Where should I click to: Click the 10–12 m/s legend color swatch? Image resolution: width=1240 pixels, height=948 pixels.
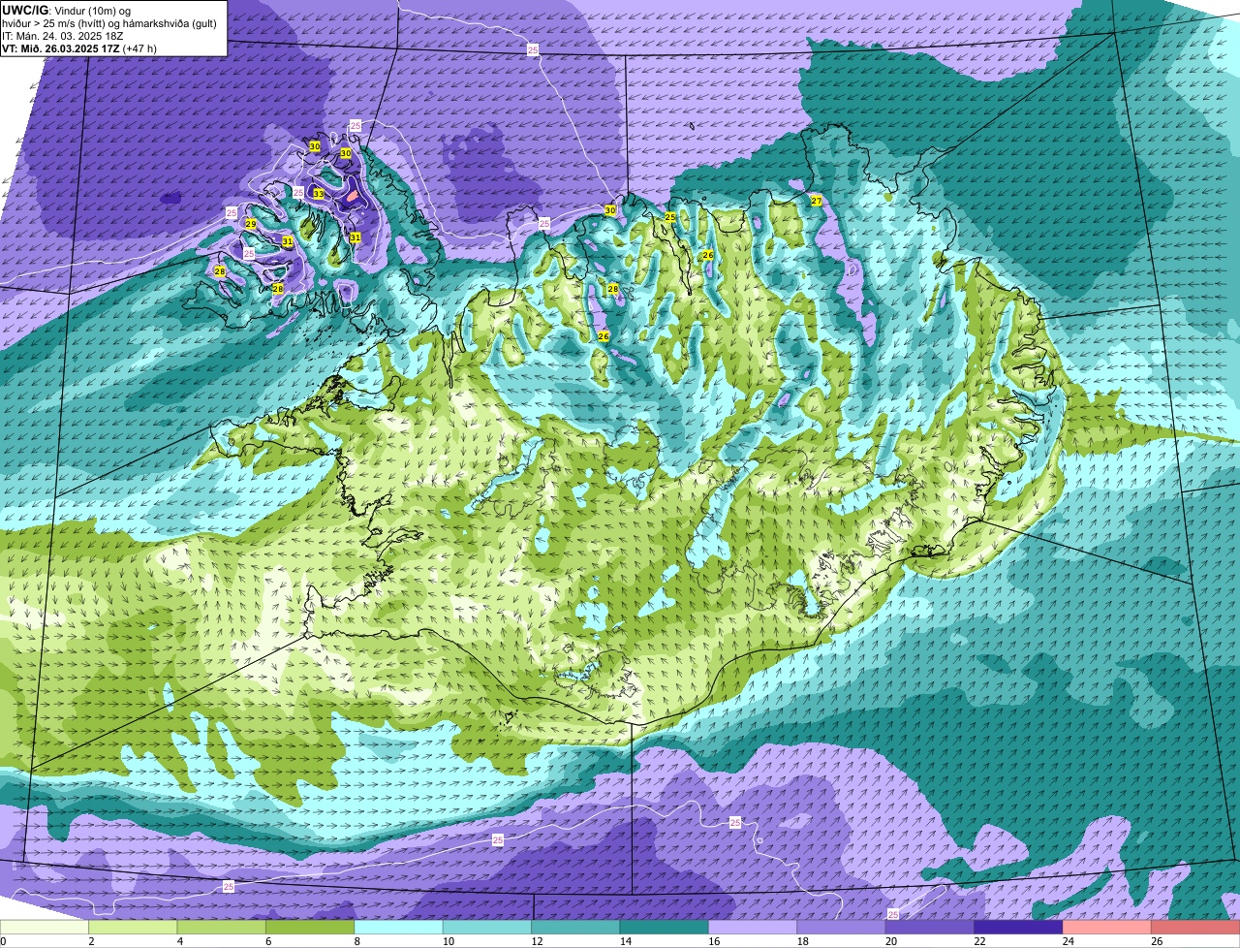click(x=487, y=928)
